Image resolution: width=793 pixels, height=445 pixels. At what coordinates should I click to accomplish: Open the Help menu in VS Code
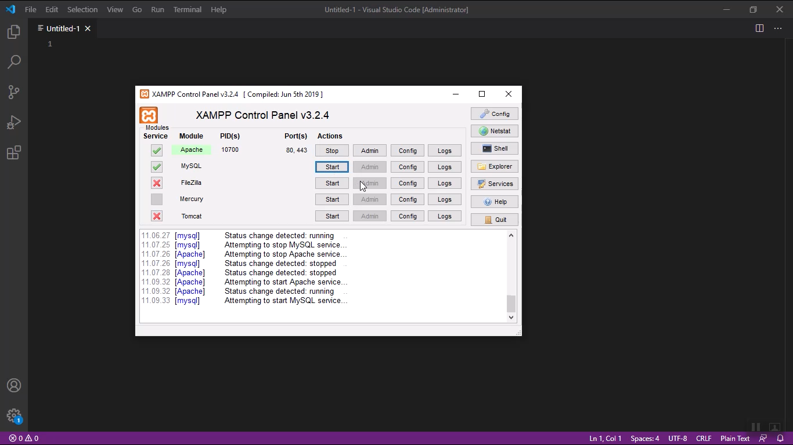point(218,9)
